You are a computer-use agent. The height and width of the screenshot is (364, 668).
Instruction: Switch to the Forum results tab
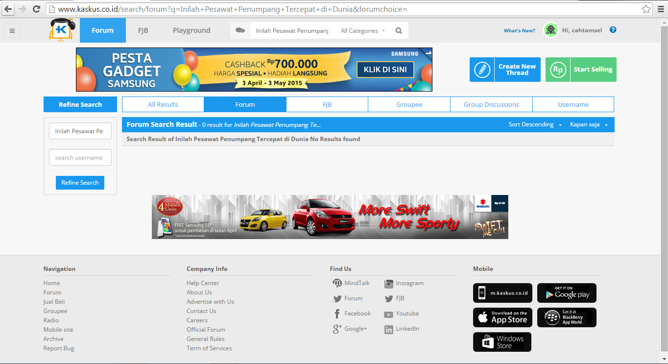[245, 104]
